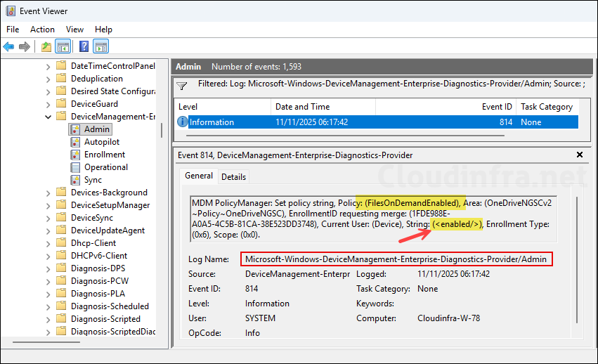Click the tree pane horizontal scrollbar
The width and height of the screenshot is (598, 364).
[46, 342]
